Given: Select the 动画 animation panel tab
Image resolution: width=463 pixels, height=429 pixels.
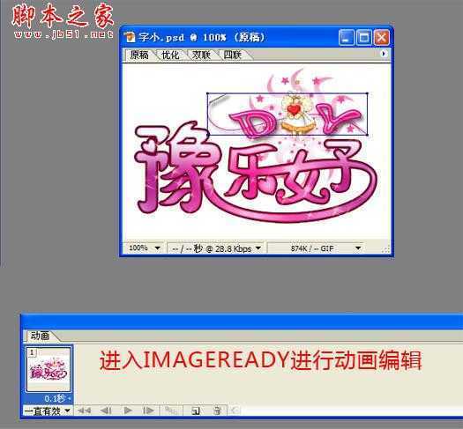Looking at the screenshot, I should (41, 336).
